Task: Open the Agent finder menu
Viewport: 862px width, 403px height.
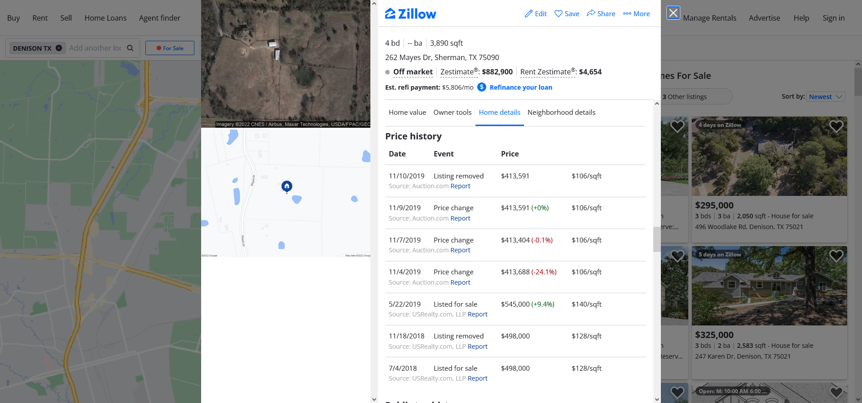Action: tap(159, 18)
